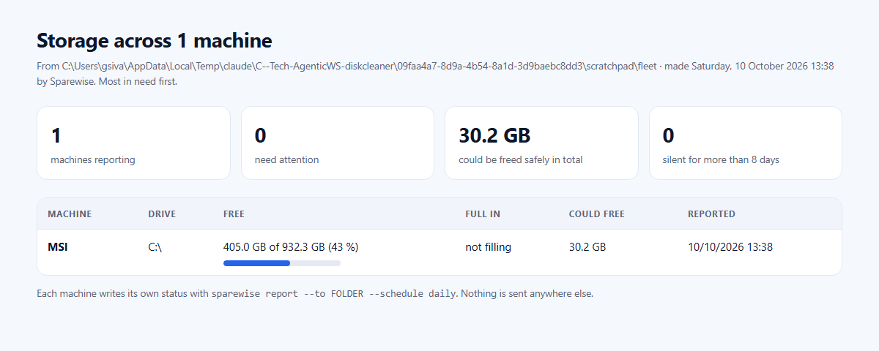Click the FREE column header
This screenshot has height=351, width=879.
click(234, 214)
